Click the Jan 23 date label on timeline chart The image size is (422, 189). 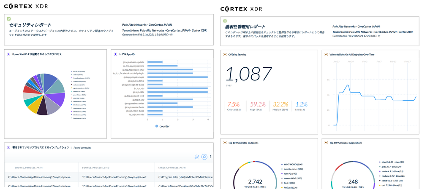click(x=336, y=61)
